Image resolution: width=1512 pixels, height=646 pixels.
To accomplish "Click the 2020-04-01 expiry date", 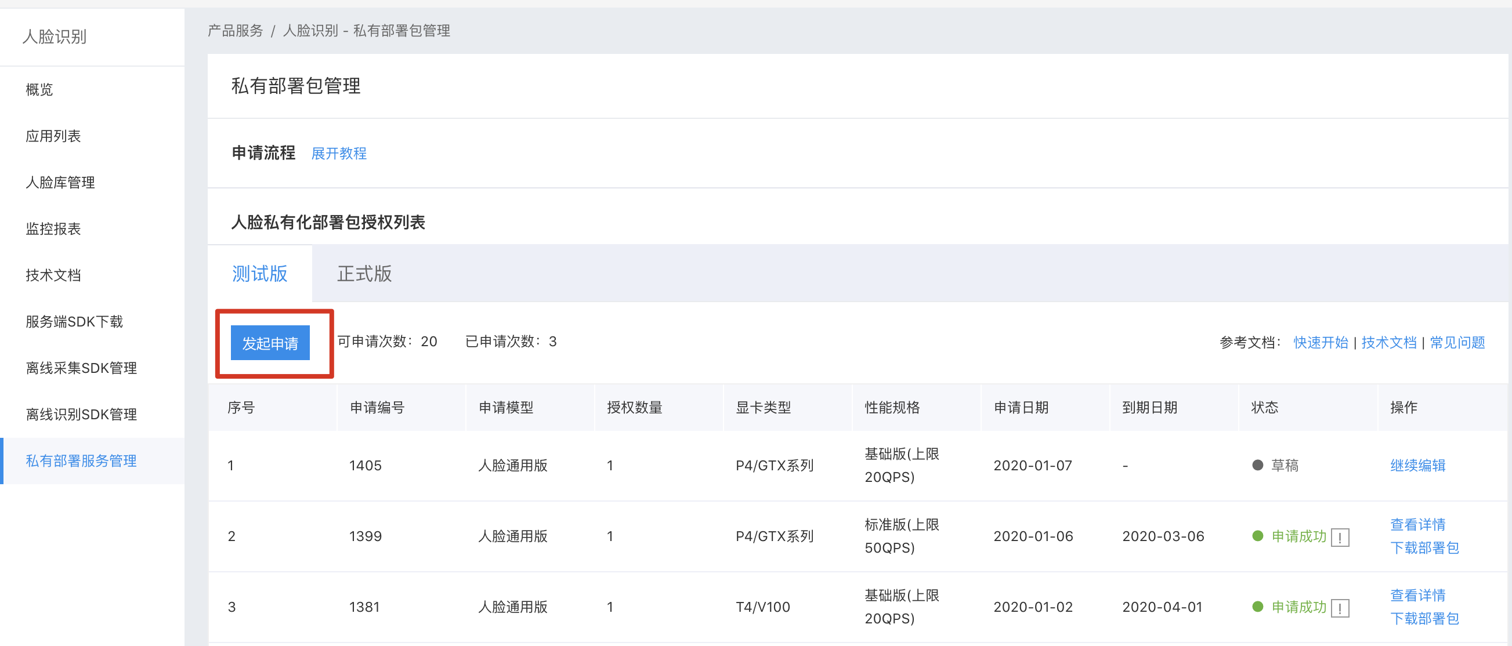I will coord(1163,607).
